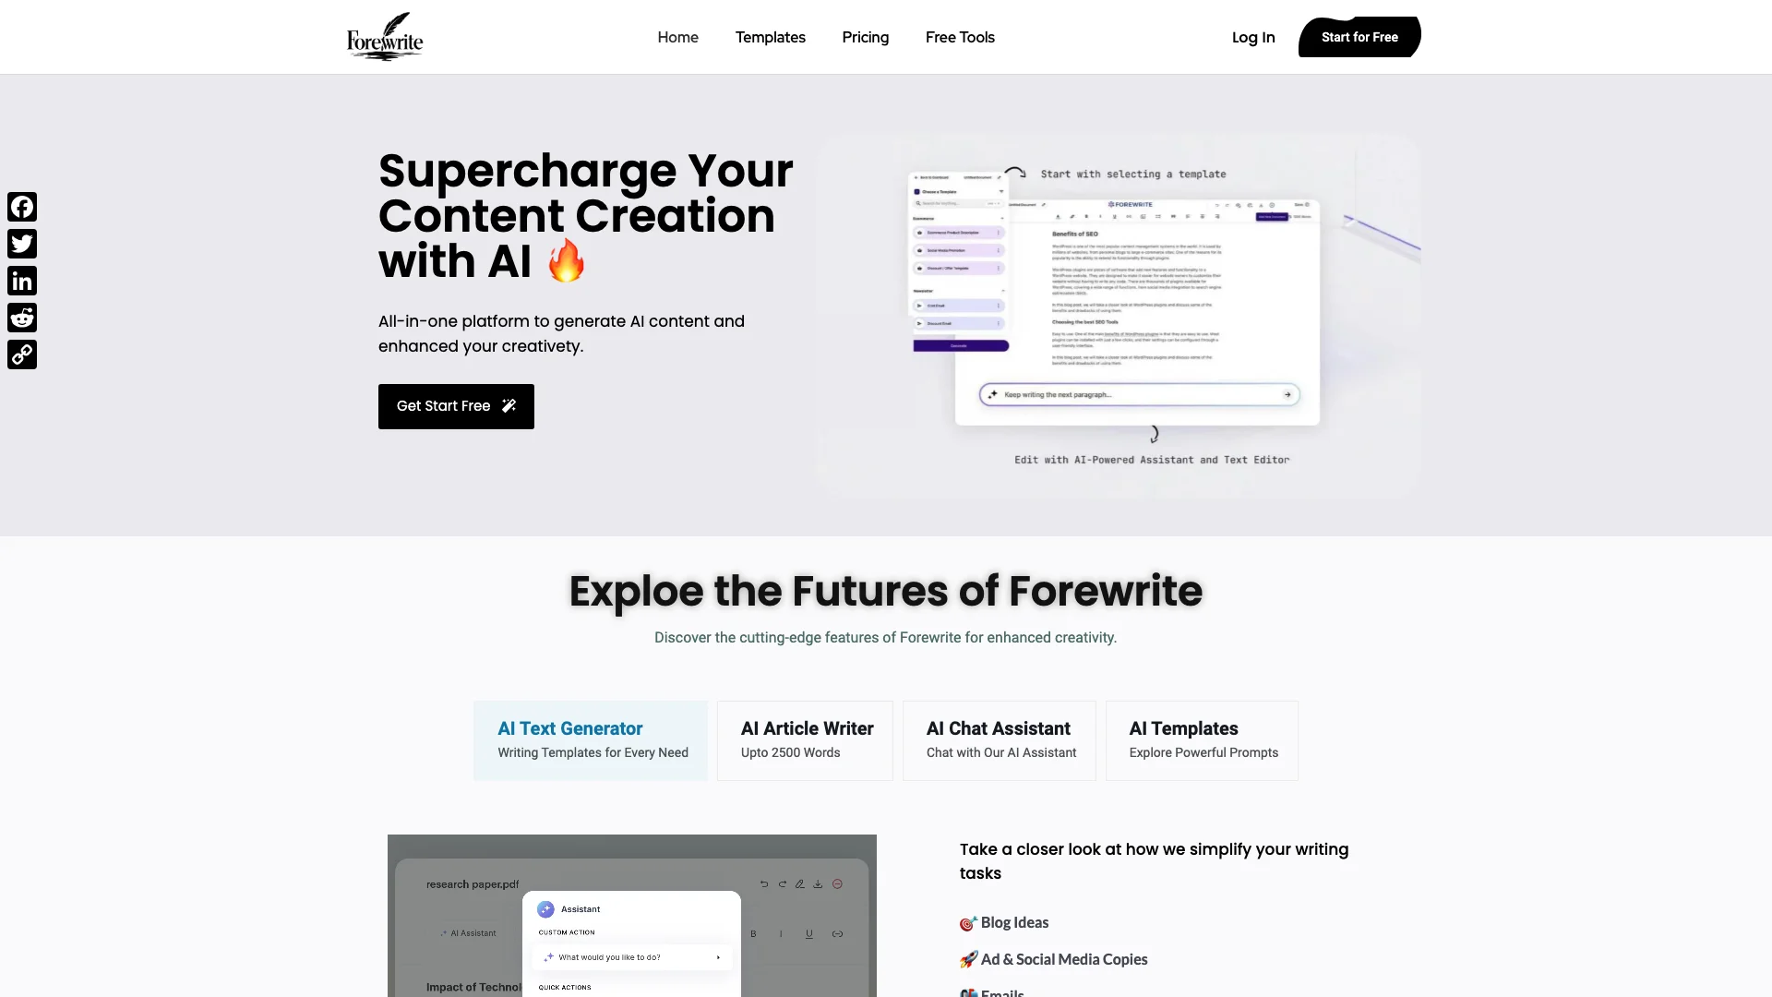Click the Start for Free button

[1359, 37]
